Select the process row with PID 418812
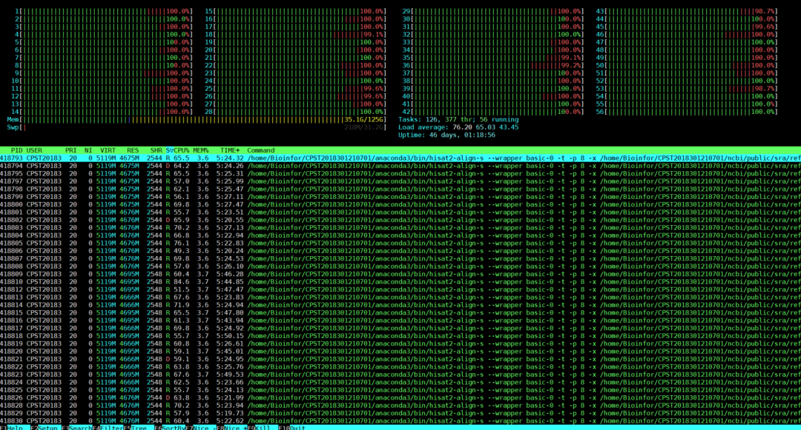Screen dimensions: 801x430 pyautogui.click(x=400, y=289)
